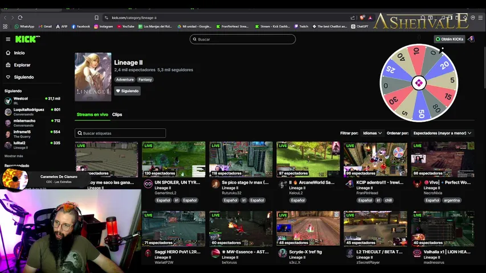Open the browser apps grid icon
Viewport: 486px width, 273px height.
tap(5, 27)
